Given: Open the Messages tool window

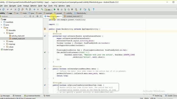Looking at the screenshot, I should click(5, 96).
